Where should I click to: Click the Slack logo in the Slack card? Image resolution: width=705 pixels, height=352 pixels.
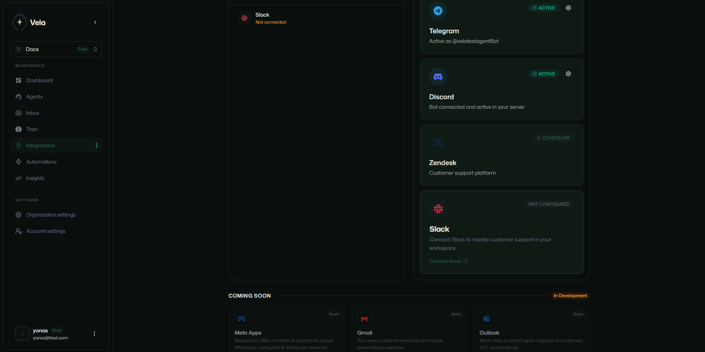click(x=438, y=209)
